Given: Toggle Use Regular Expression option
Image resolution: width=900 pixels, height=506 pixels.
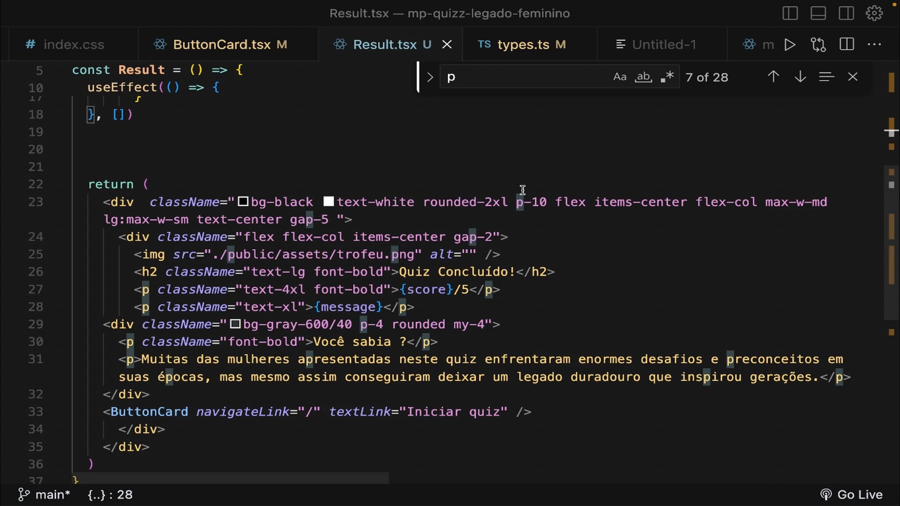Looking at the screenshot, I should coord(667,77).
